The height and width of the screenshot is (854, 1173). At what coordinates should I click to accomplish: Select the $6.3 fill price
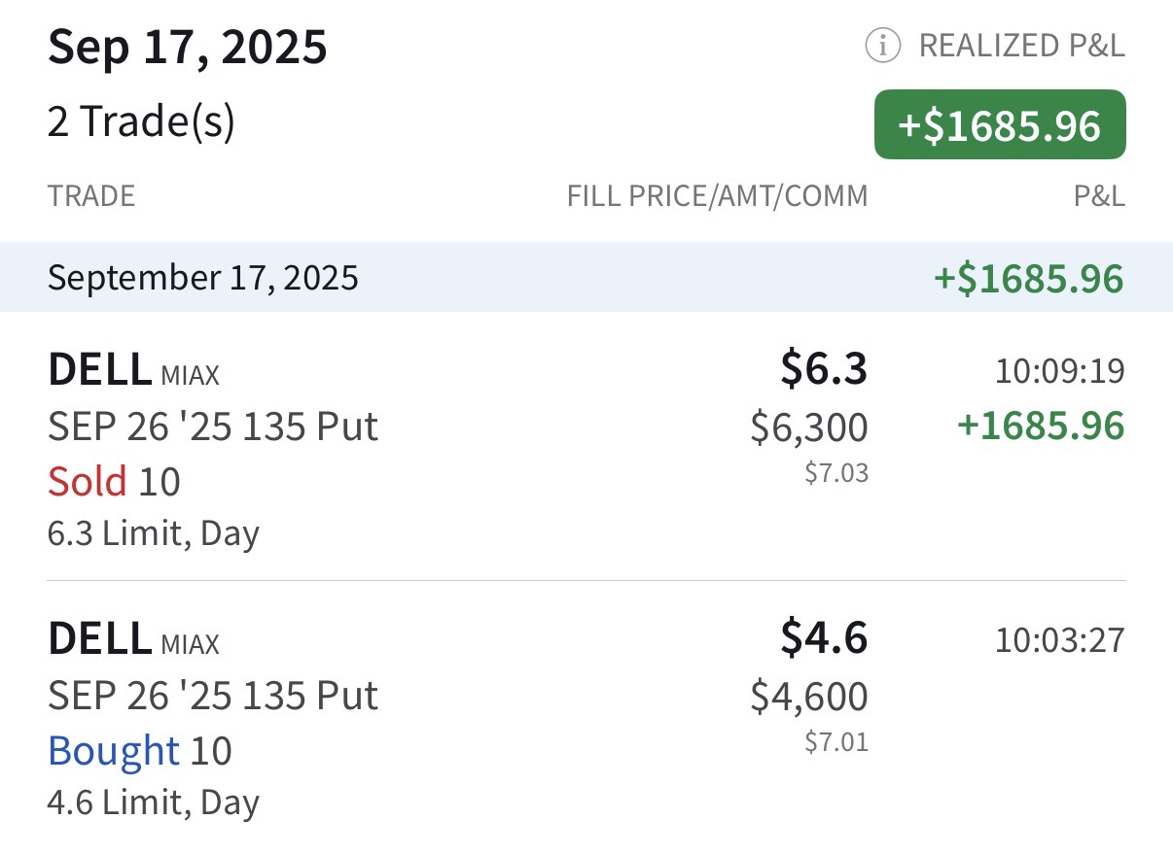click(824, 369)
